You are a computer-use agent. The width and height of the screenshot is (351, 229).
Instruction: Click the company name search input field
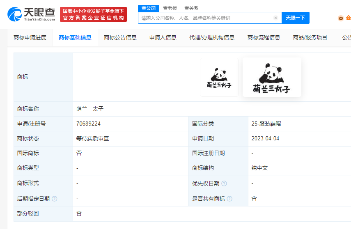[x=205, y=18]
